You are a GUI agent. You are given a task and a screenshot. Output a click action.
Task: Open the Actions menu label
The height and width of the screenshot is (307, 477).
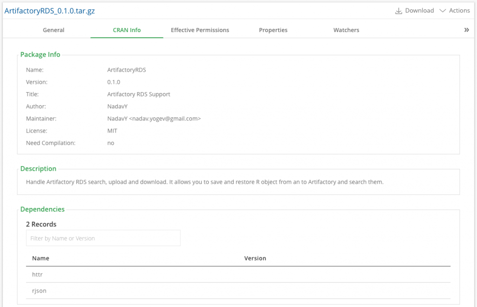point(459,11)
